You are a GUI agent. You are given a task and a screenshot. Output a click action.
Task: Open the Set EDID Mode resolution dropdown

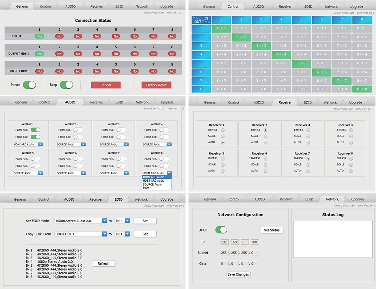(x=105, y=221)
